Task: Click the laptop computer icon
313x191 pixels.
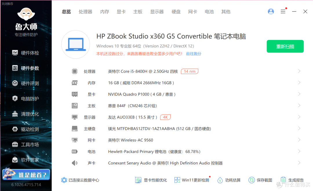Action: (75, 44)
